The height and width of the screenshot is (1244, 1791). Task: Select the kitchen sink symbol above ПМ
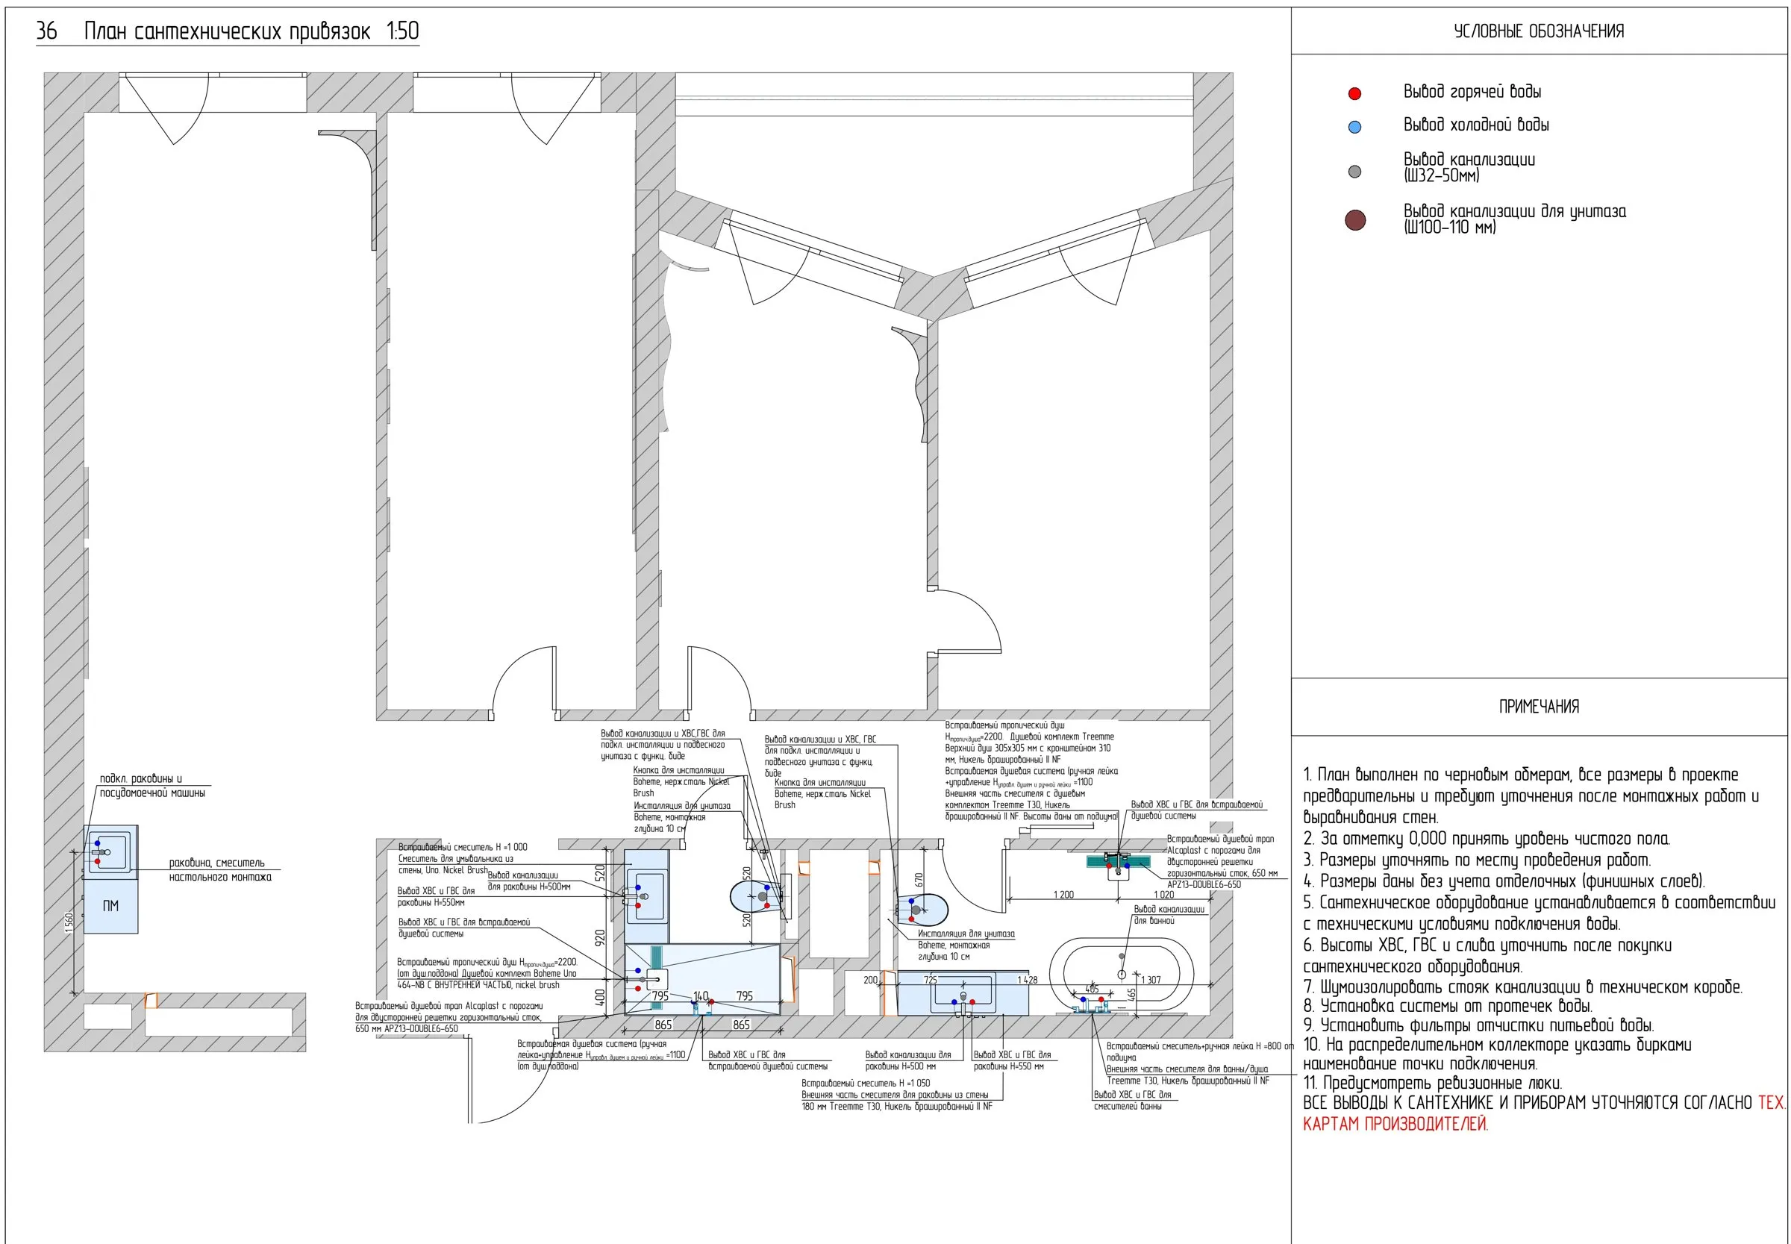(x=110, y=852)
